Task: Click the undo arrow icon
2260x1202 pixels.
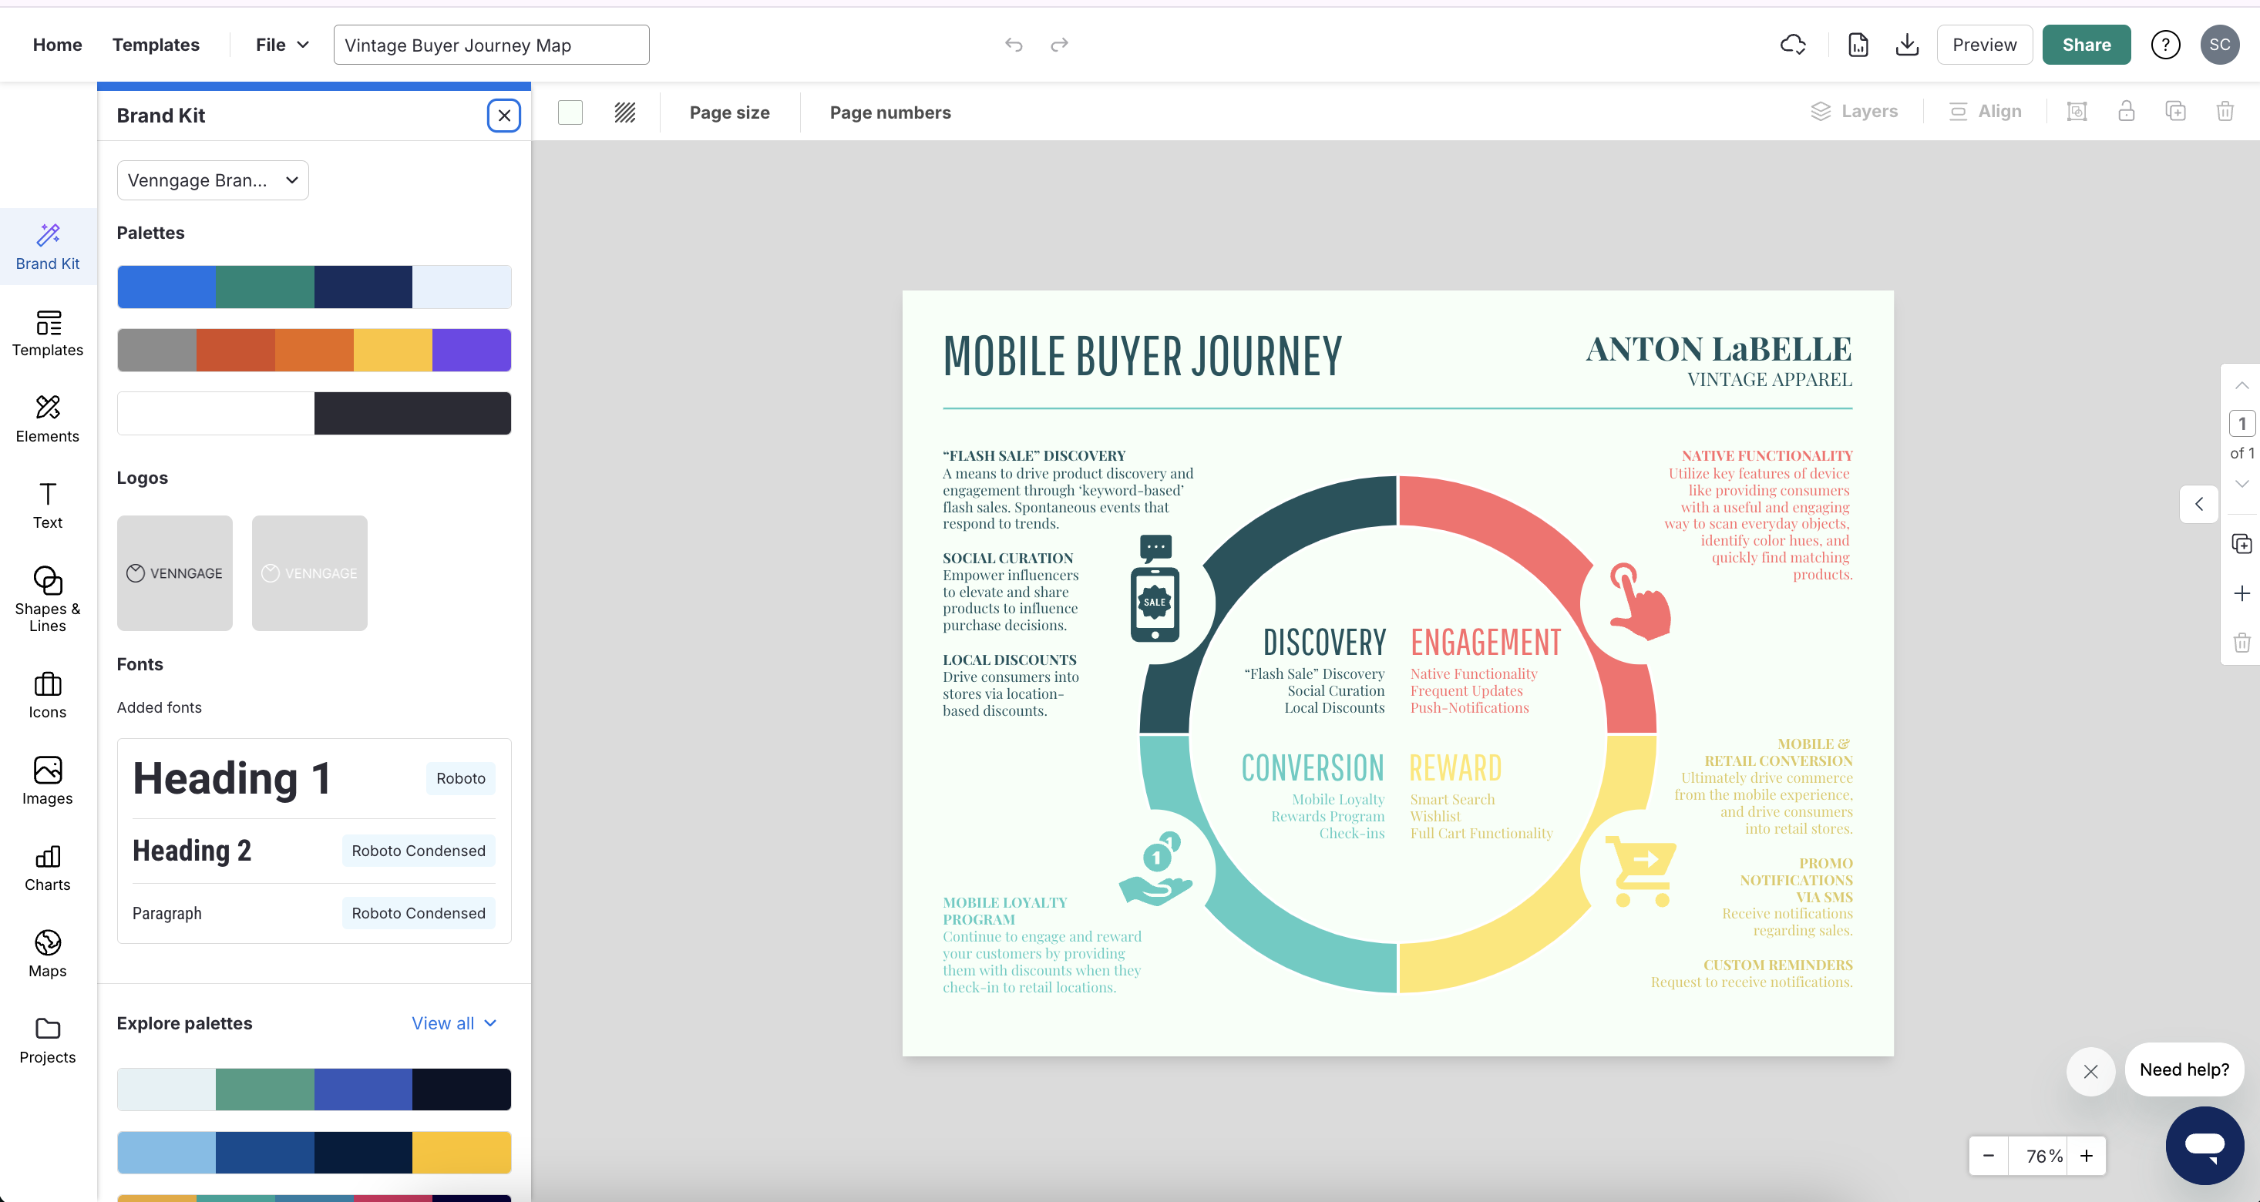Action: coord(1014,45)
